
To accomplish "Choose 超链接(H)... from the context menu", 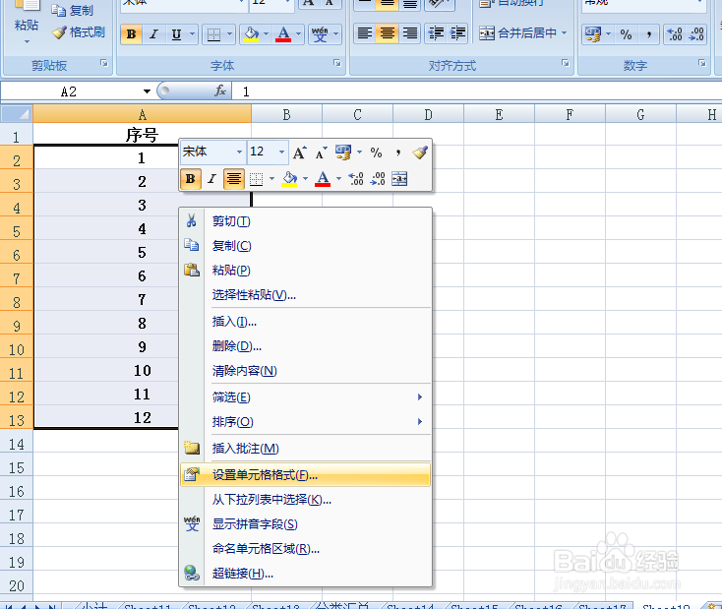I will click(305, 574).
